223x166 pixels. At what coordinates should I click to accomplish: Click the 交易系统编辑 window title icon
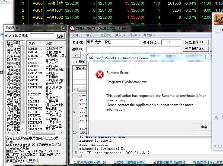[72, 28]
